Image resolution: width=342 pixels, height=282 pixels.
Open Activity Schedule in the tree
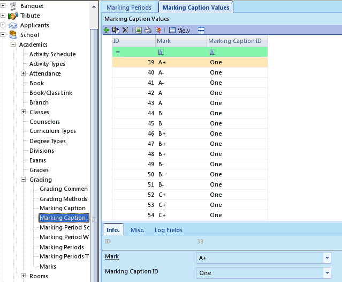tap(52, 54)
